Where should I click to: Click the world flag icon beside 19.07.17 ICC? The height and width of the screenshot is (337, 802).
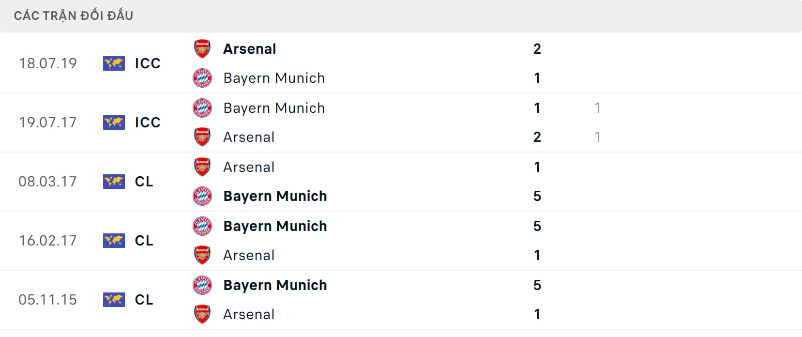(114, 123)
